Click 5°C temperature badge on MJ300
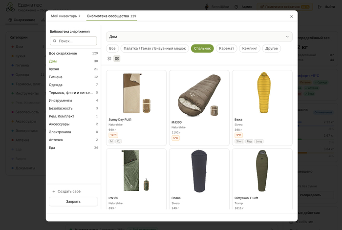The image size is (342, 230). click(x=175, y=138)
